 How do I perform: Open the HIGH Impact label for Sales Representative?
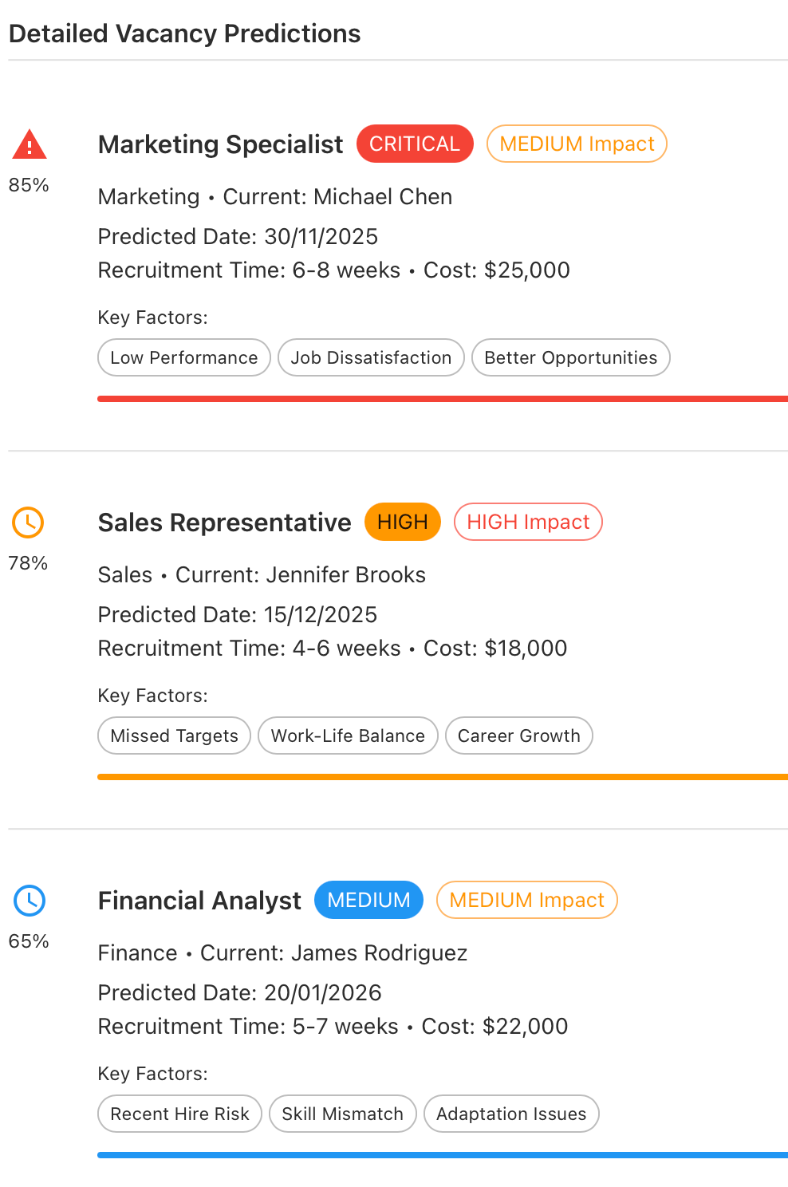coord(528,522)
